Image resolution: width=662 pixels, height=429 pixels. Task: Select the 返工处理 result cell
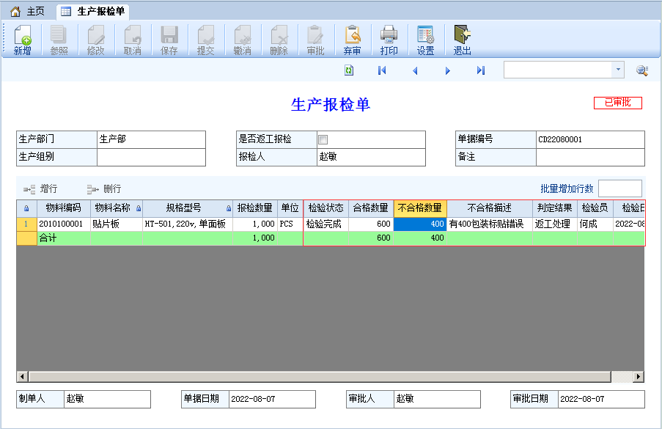pyautogui.click(x=554, y=224)
